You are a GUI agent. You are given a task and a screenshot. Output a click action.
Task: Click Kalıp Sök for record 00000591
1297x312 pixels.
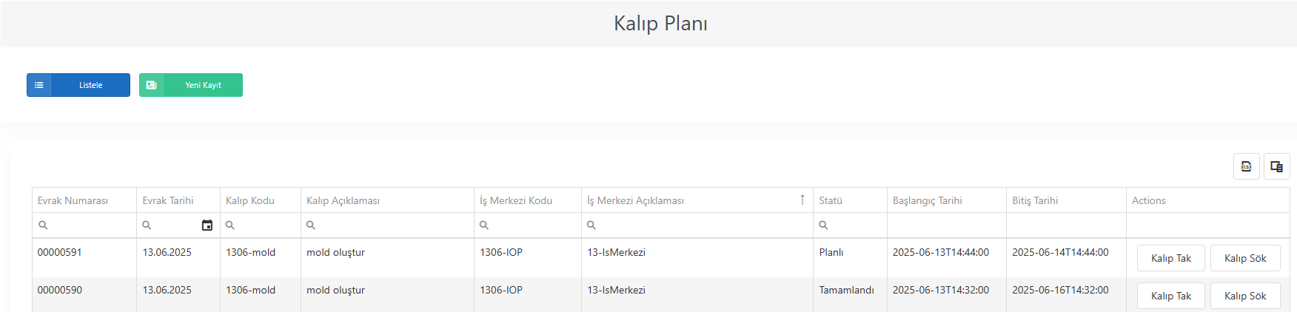(x=1245, y=258)
